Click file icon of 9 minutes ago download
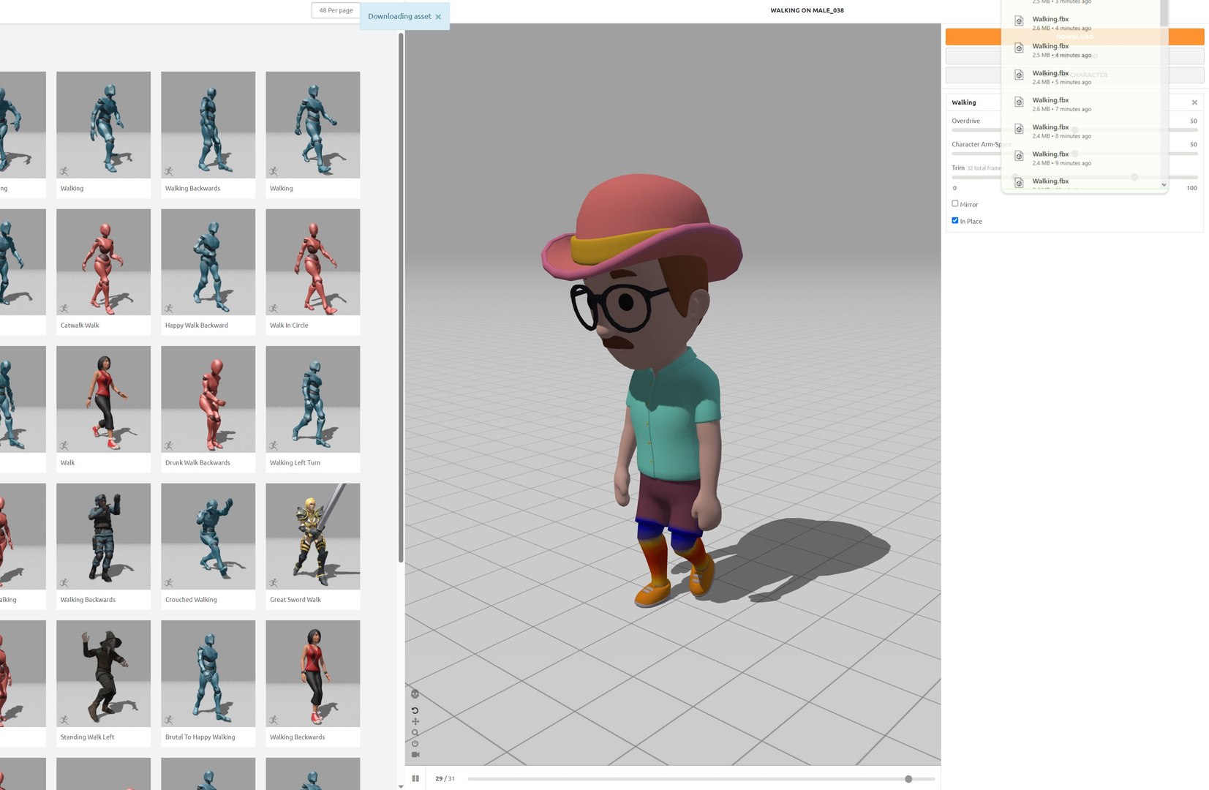This screenshot has width=1209, height=790. click(x=1019, y=156)
